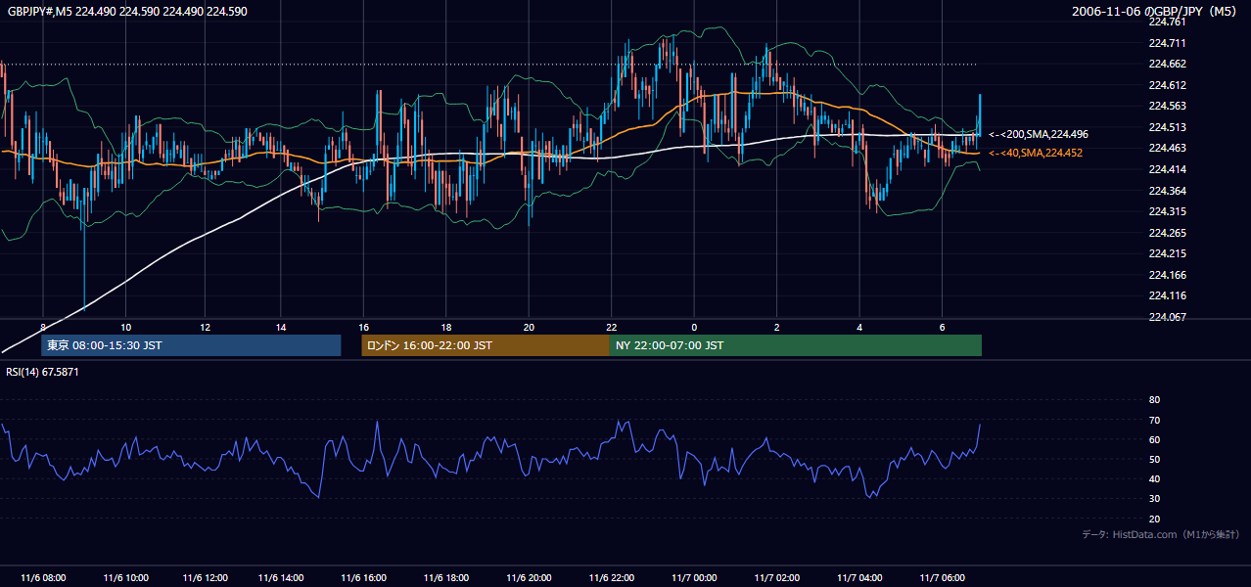Click the RSI axis level 60
This screenshot has width=1251, height=587.
1154,439
